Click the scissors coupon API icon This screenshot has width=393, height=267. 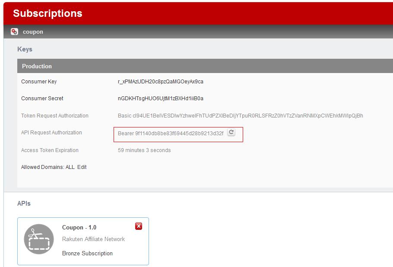point(39,239)
